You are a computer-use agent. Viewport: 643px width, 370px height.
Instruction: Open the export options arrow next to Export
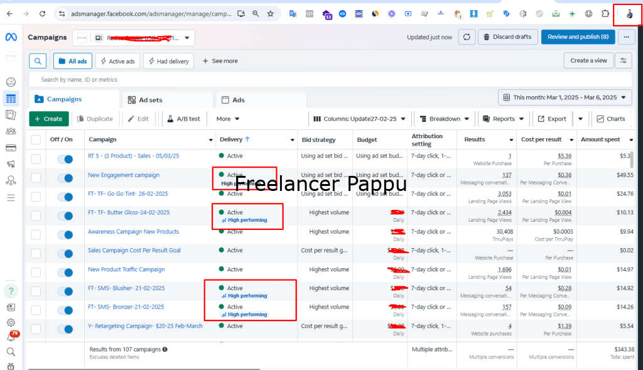[x=580, y=119]
